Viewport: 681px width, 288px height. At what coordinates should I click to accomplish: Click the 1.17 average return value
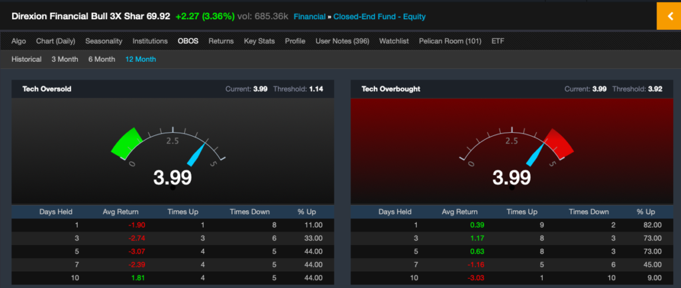477,238
